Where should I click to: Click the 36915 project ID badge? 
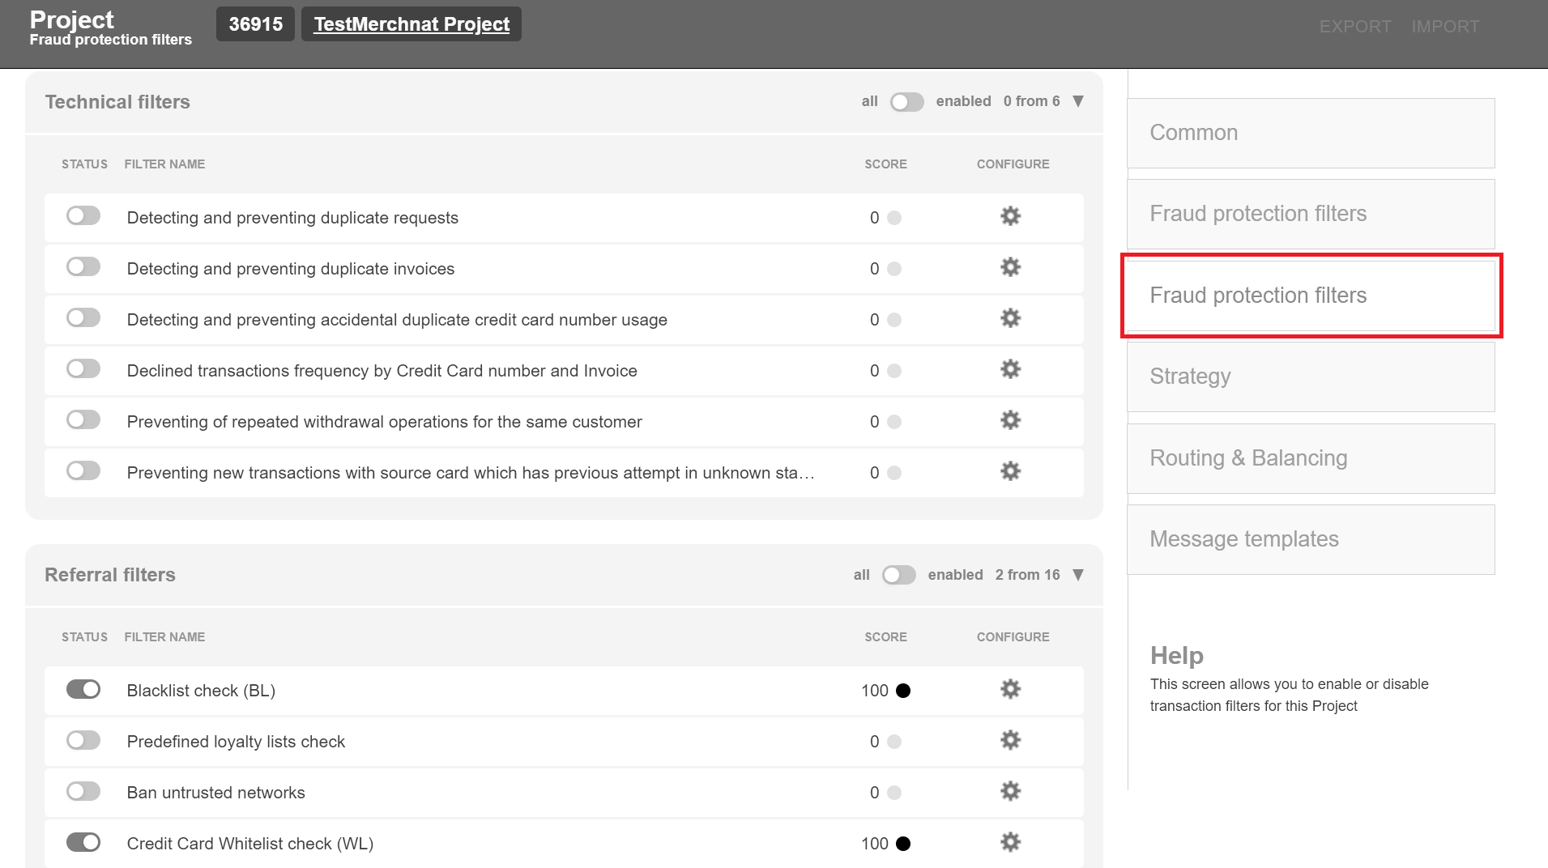click(x=255, y=24)
